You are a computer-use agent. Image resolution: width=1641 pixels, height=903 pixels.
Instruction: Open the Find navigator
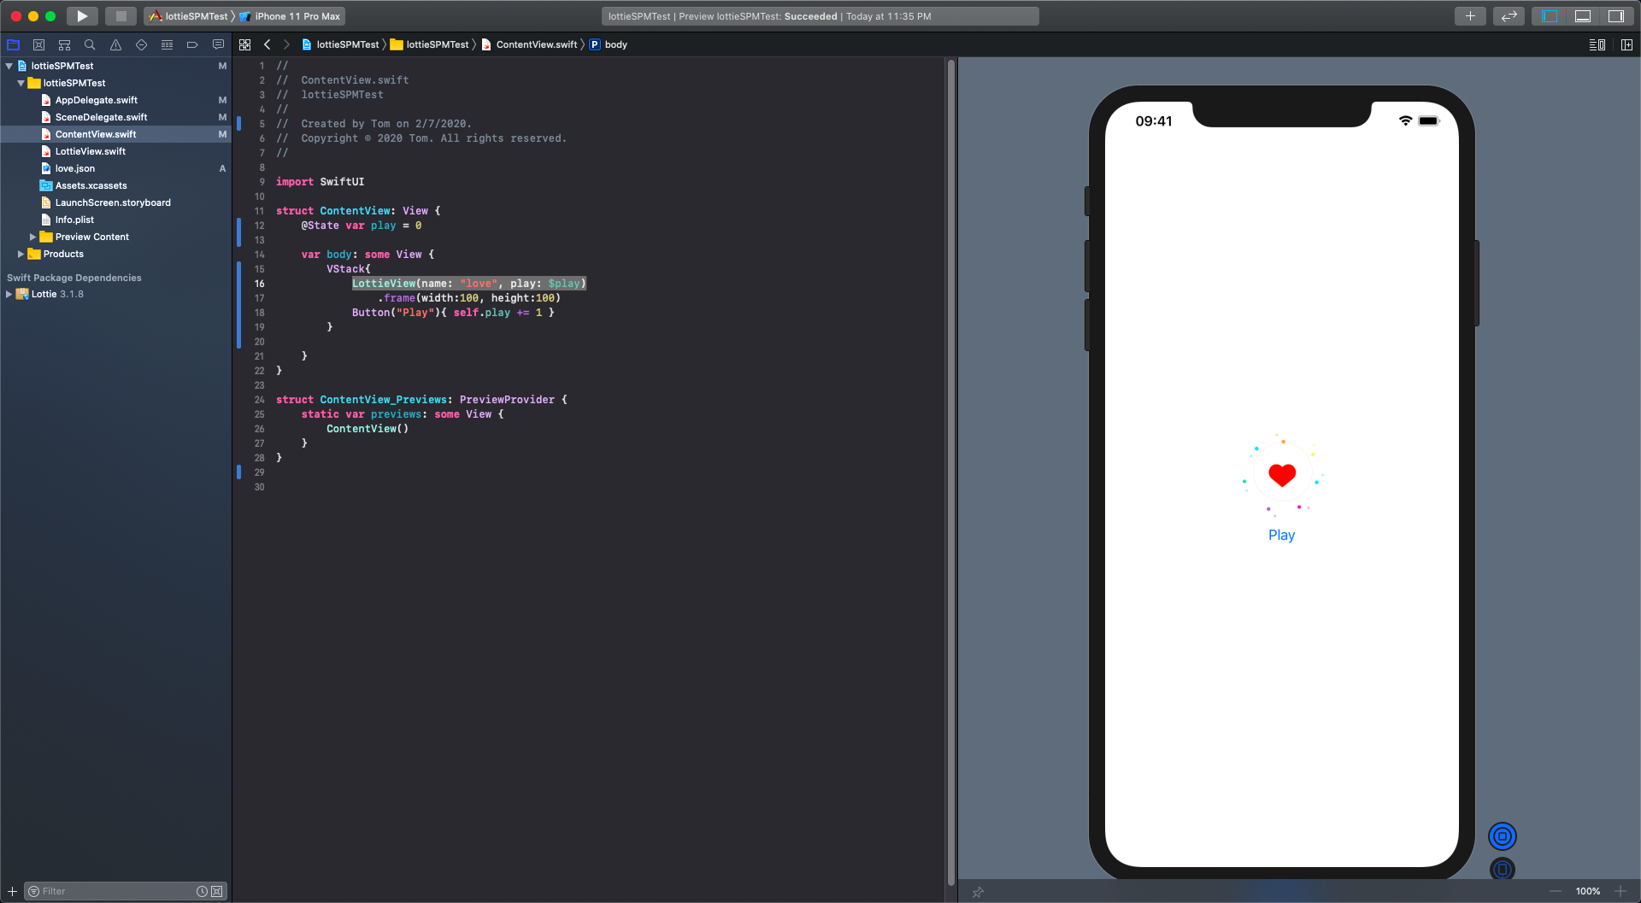coord(90,44)
